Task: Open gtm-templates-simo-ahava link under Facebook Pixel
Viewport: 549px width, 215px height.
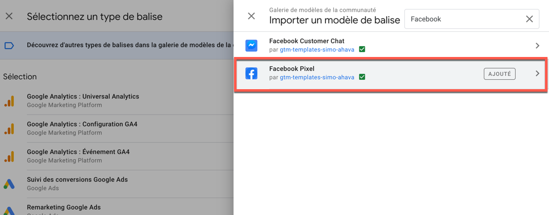Action: click(317, 77)
